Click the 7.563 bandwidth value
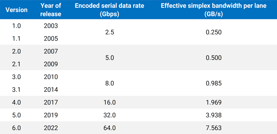 coord(214,128)
